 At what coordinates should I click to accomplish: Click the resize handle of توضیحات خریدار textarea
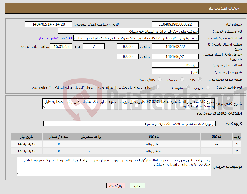18,175
